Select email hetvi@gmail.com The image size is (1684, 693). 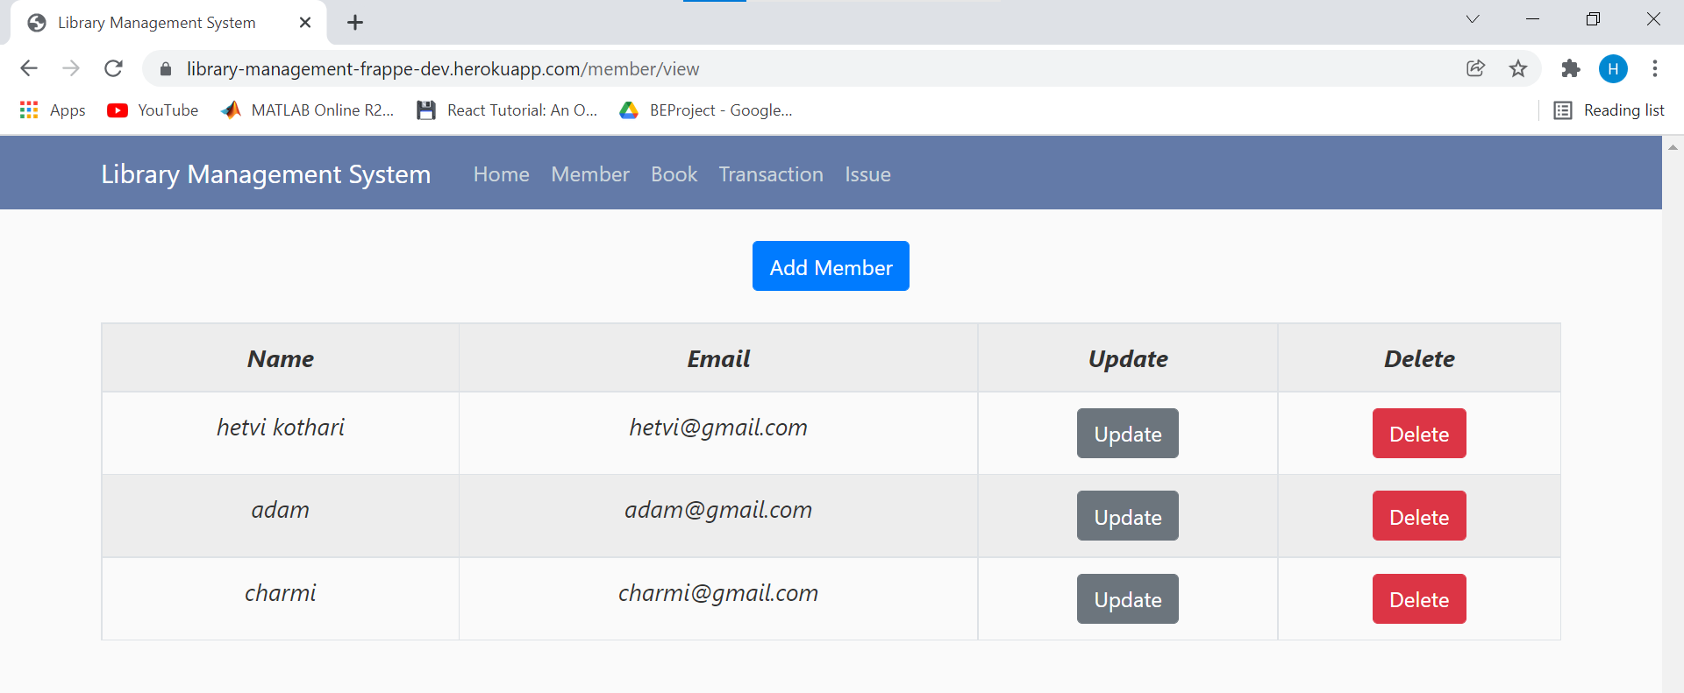pyautogui.click(x=718, y=428)
